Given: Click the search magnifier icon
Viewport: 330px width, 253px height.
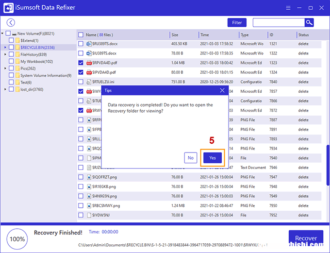Looking at the screenshot, I should (x=309, y=23).
